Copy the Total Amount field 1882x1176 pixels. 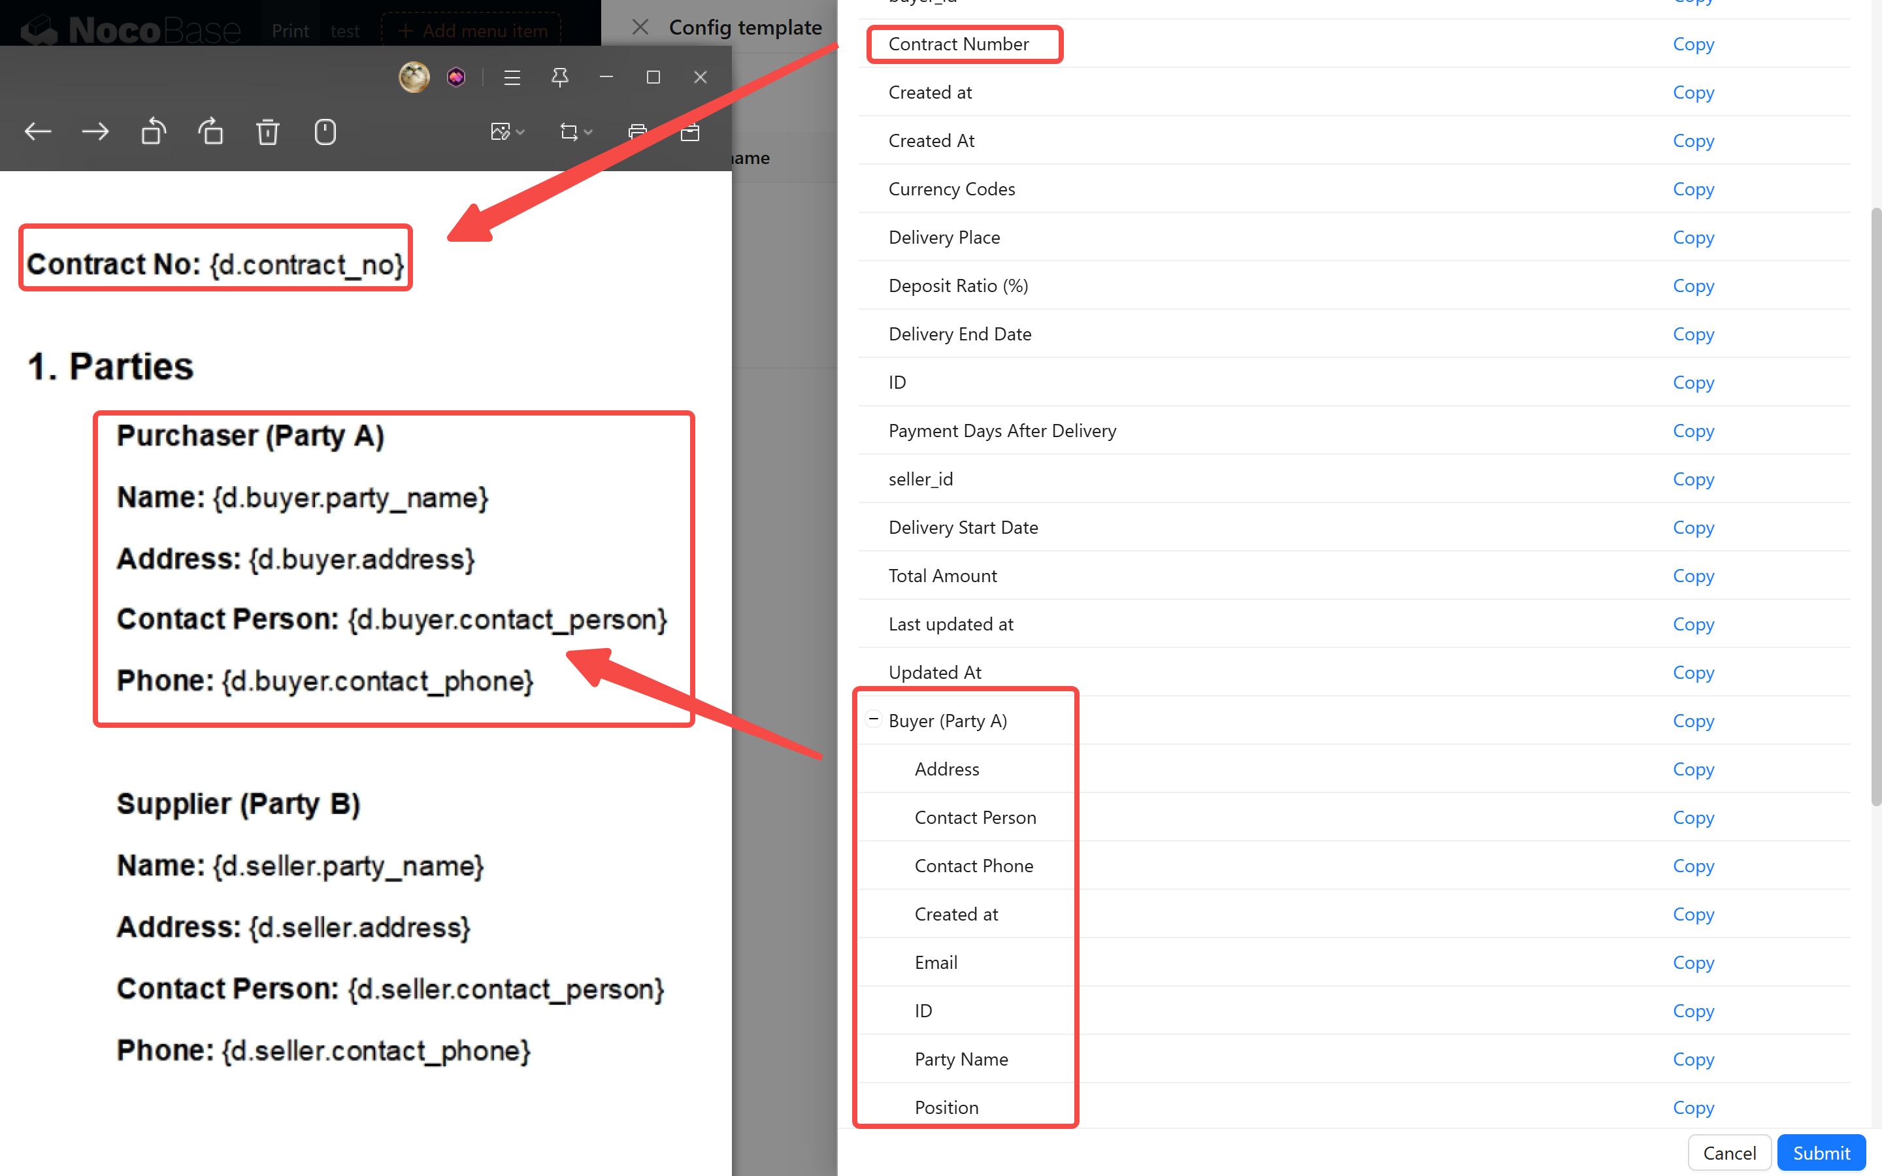(x=1692, y=576)
